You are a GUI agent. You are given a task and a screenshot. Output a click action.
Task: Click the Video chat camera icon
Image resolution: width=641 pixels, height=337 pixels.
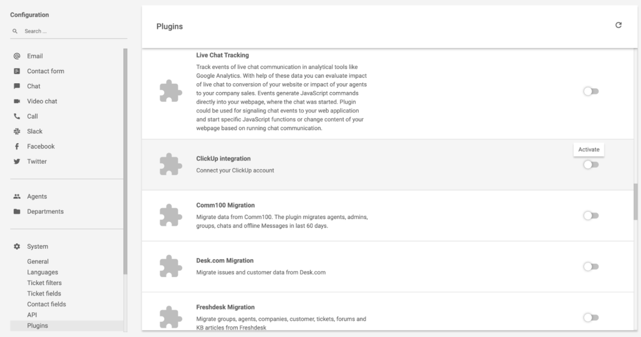(17, 101)
